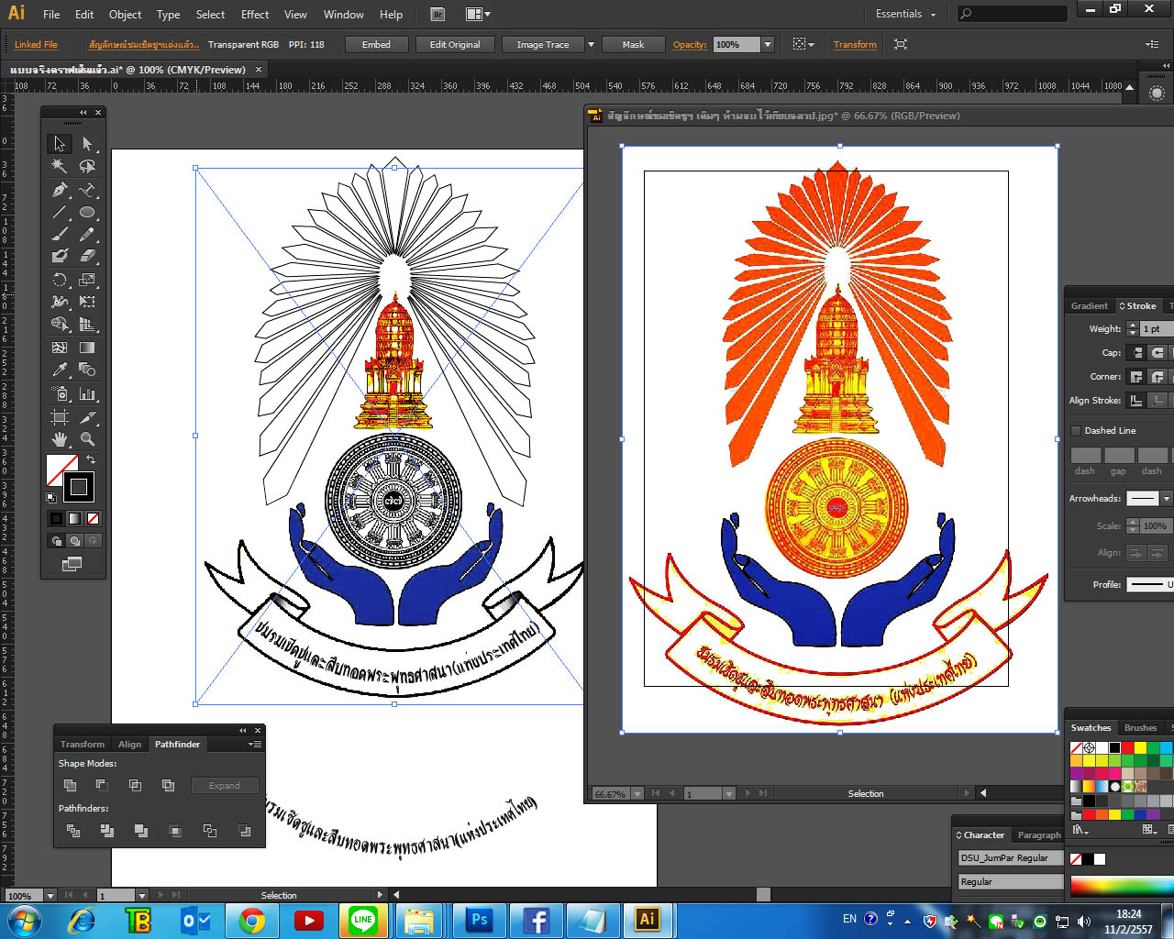Image resolution: width=1174 pixels, height=939 pixels.
Task: Open the Image Trace presets dropdown arrow
Action: click(x=591, y=44)
